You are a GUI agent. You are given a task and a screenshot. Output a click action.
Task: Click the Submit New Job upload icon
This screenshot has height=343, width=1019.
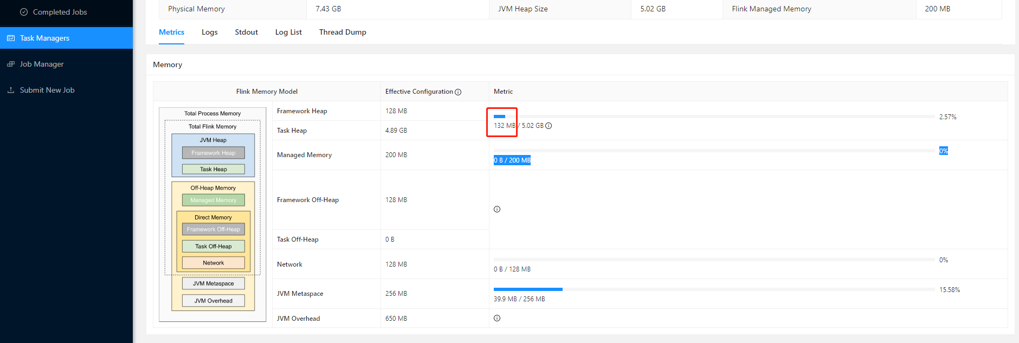point(11,90)
